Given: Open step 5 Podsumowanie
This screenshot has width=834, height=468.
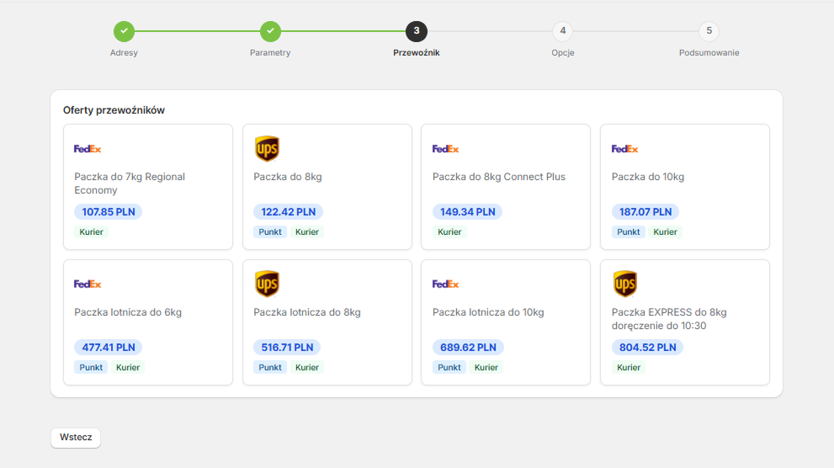Looking at the screenshot, I should click(709, 31).
